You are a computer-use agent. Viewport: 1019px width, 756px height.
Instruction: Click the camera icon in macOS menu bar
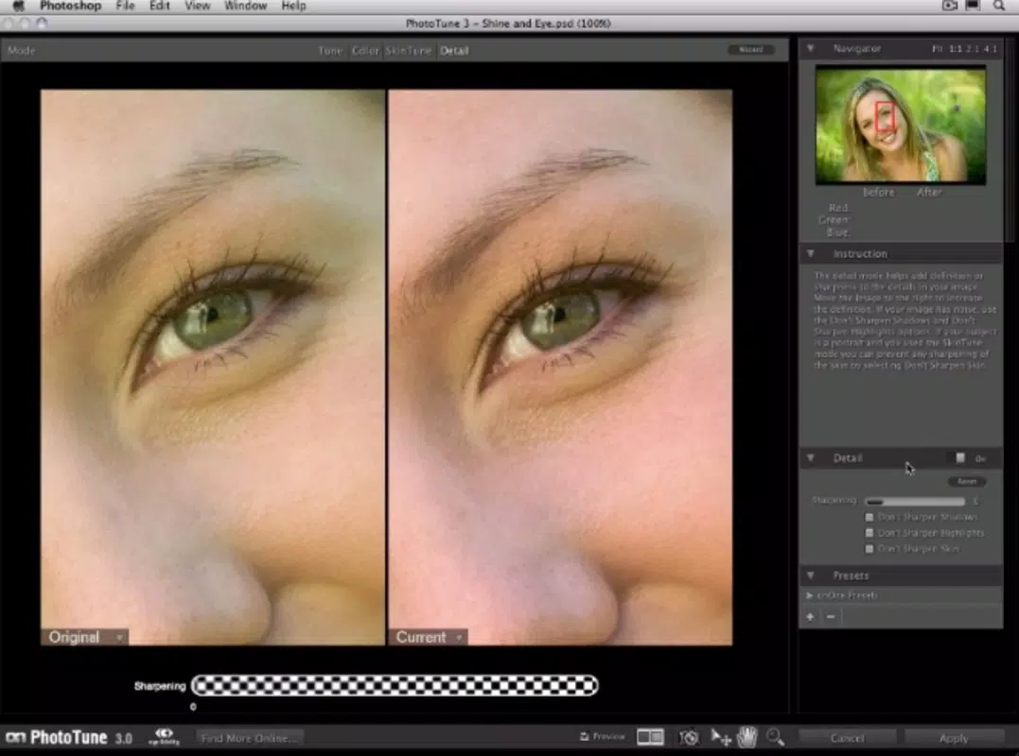(x=950, y=6)
